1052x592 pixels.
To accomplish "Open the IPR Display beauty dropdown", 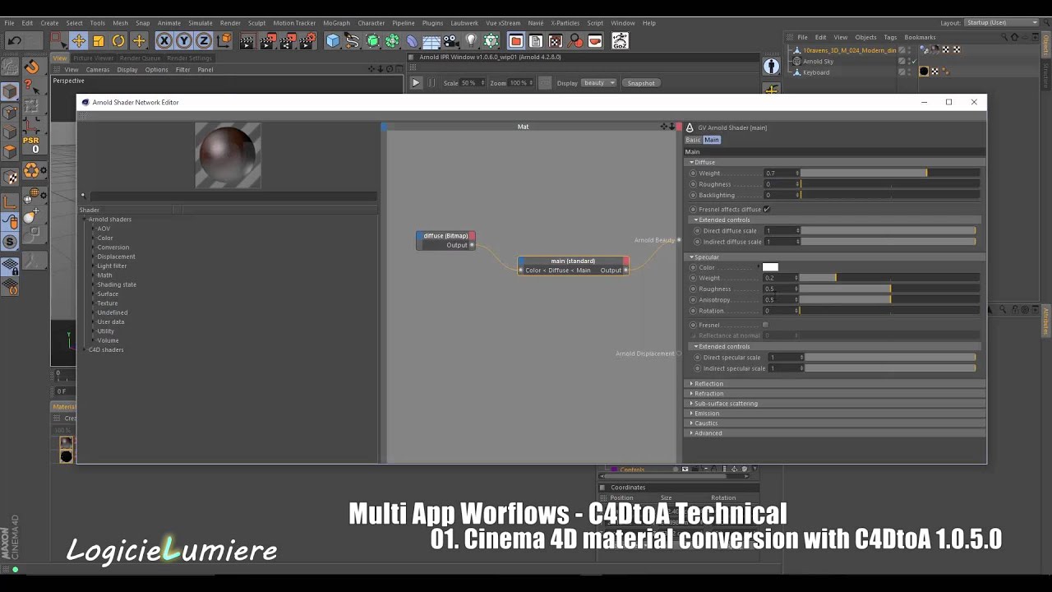I will pyautogui.click(x=599, y=83).
